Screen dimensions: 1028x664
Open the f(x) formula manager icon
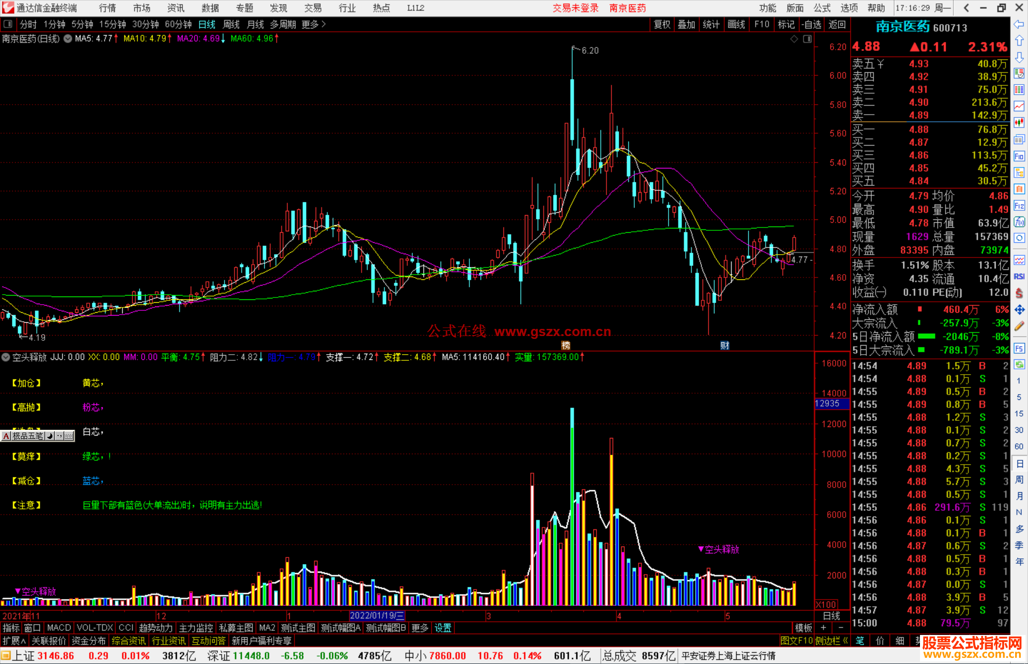coord(1019,222)
